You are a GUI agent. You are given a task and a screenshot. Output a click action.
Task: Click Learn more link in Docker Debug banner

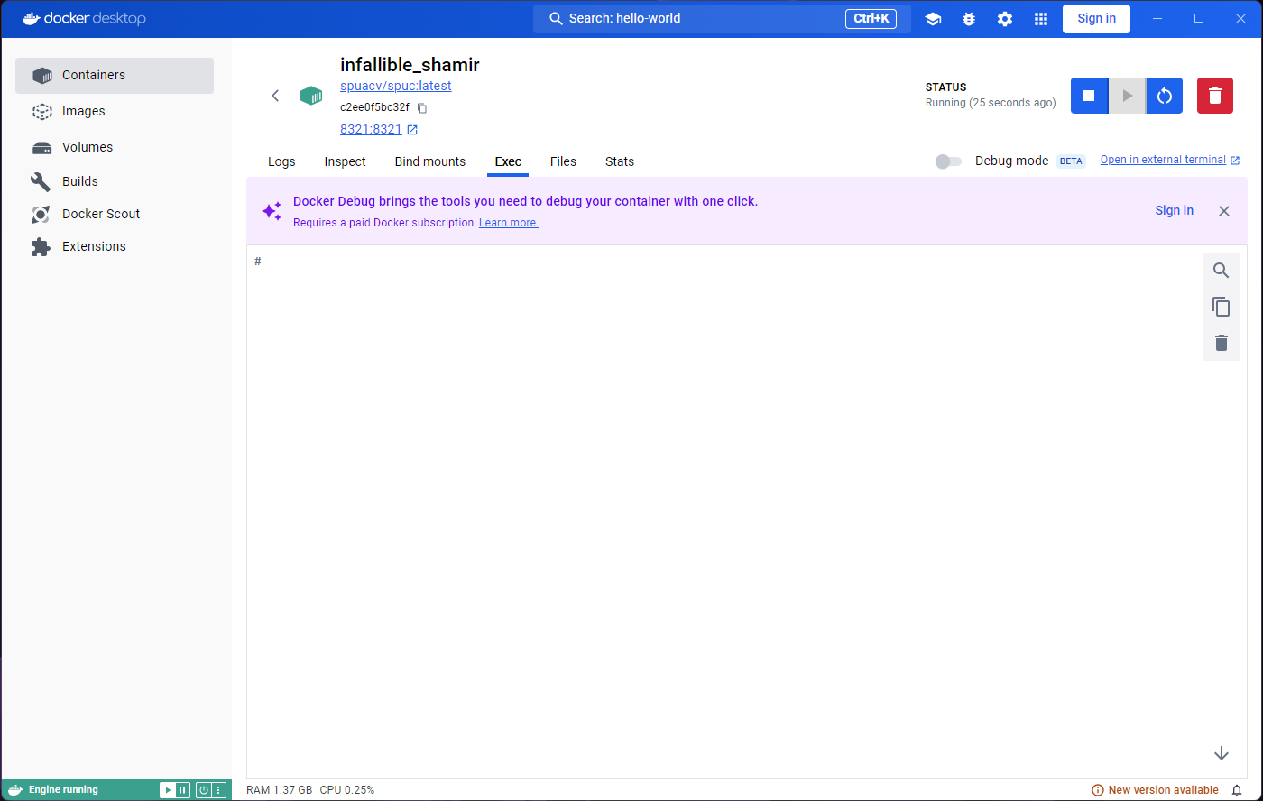pyautogui.click(x=509, y=223)
